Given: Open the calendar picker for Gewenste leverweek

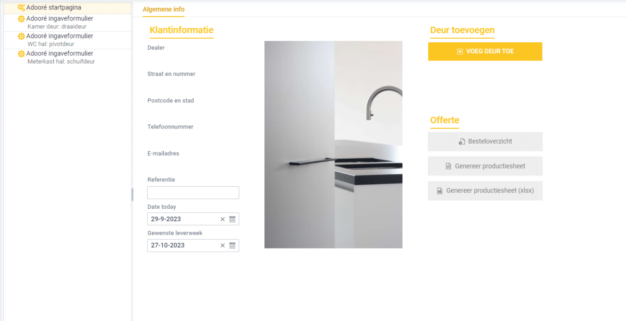Looking at the screenshot, I should [x=233, y=245].
